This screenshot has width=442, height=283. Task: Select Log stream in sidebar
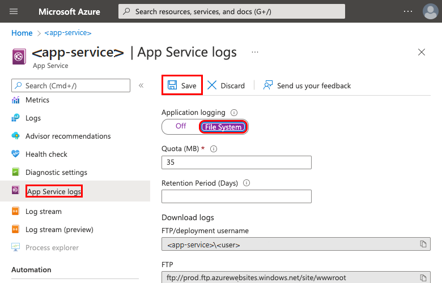click(x=43, y=211)
